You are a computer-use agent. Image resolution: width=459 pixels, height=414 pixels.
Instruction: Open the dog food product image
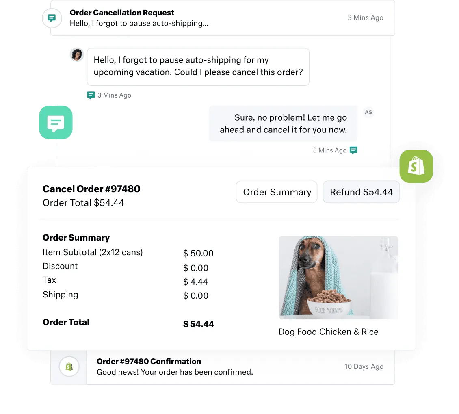click(x=338, y=277)
